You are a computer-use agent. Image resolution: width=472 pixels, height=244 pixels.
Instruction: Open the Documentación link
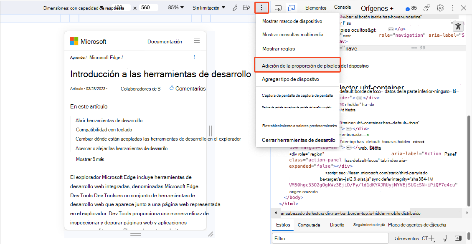tap(165, 41)
